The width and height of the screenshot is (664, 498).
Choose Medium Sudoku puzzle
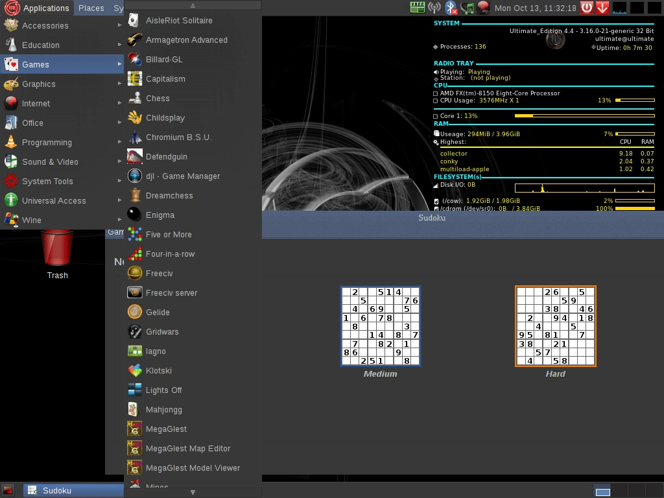click(x=380, y=326)
